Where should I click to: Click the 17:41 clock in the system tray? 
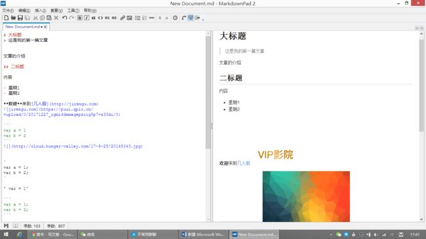pos(415,234)
